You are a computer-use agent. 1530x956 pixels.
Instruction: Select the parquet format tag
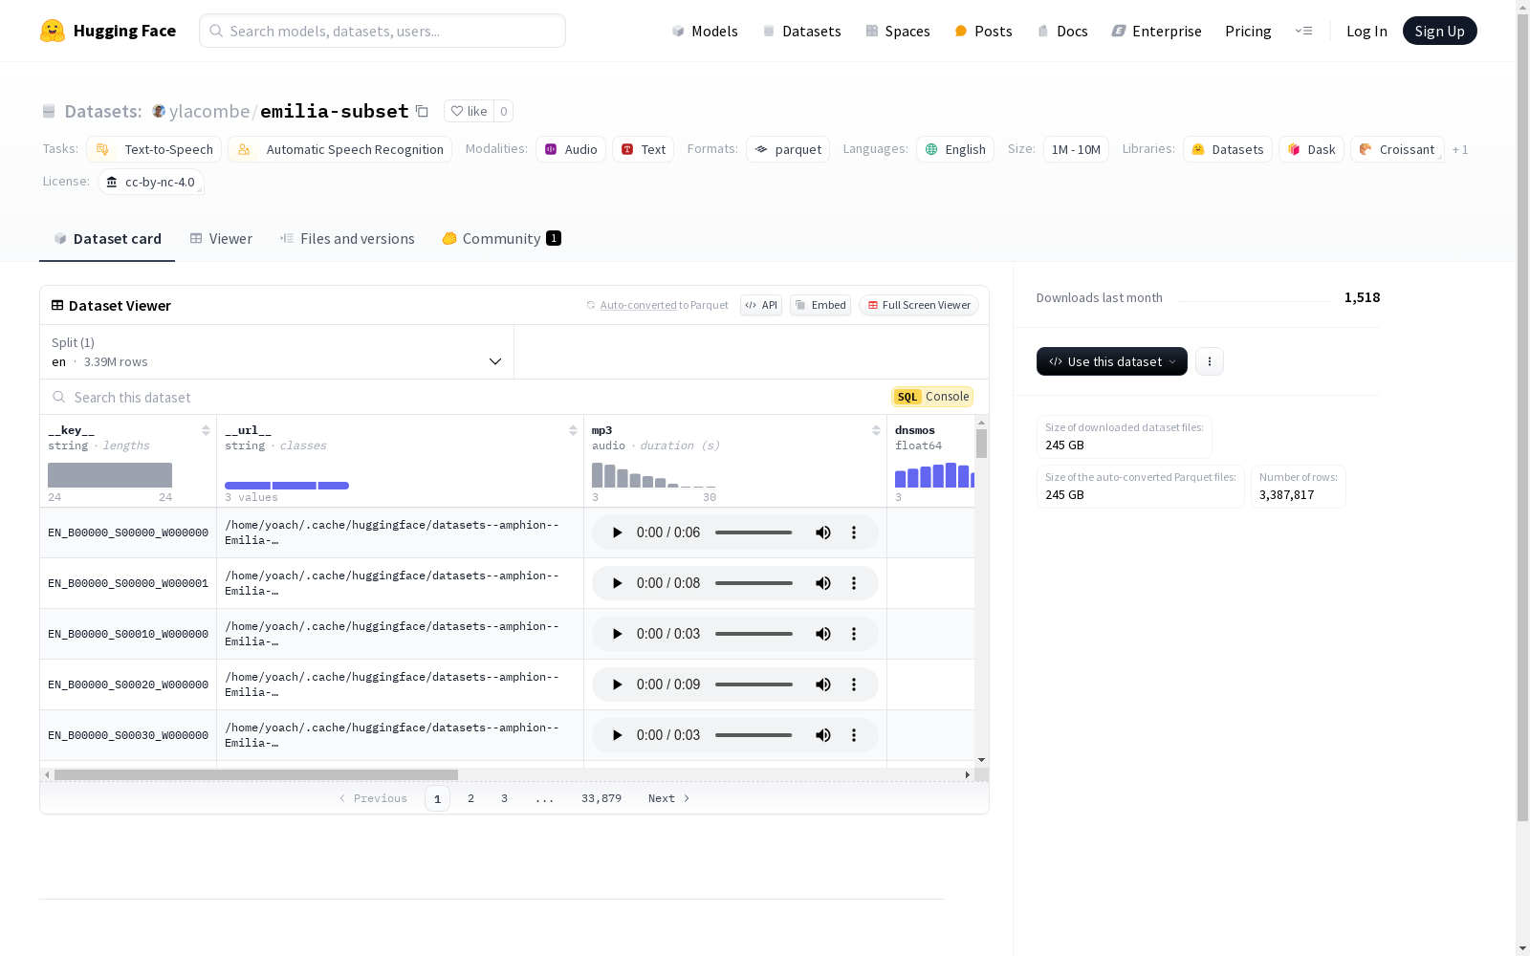788,149
